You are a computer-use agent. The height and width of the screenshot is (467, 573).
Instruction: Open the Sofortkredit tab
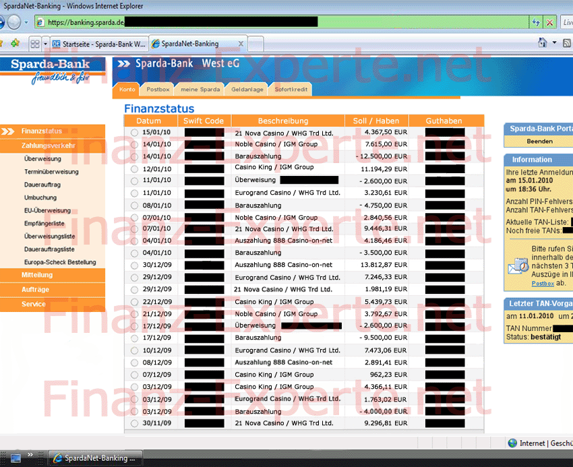[291, 90]
